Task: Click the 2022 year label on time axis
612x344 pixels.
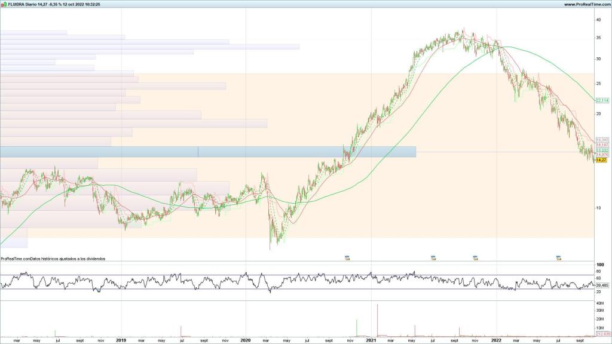Action: point(496,340)
